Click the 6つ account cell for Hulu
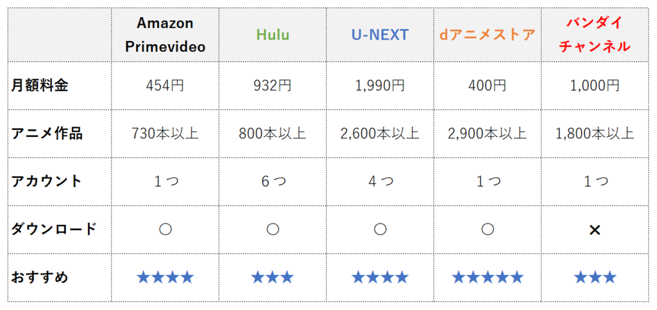This screenshot has height=310, width=657. tap(273, 181)
